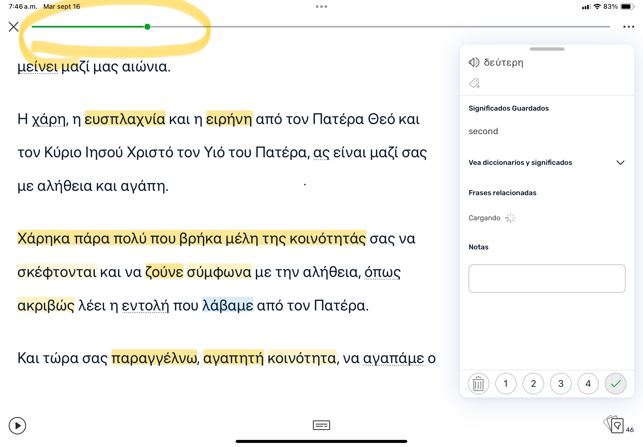Viewport: 643px width, 447px height.
Task: Open the lesson options three-dot menu
Action: pyautogui.click(x=629, y=27)
